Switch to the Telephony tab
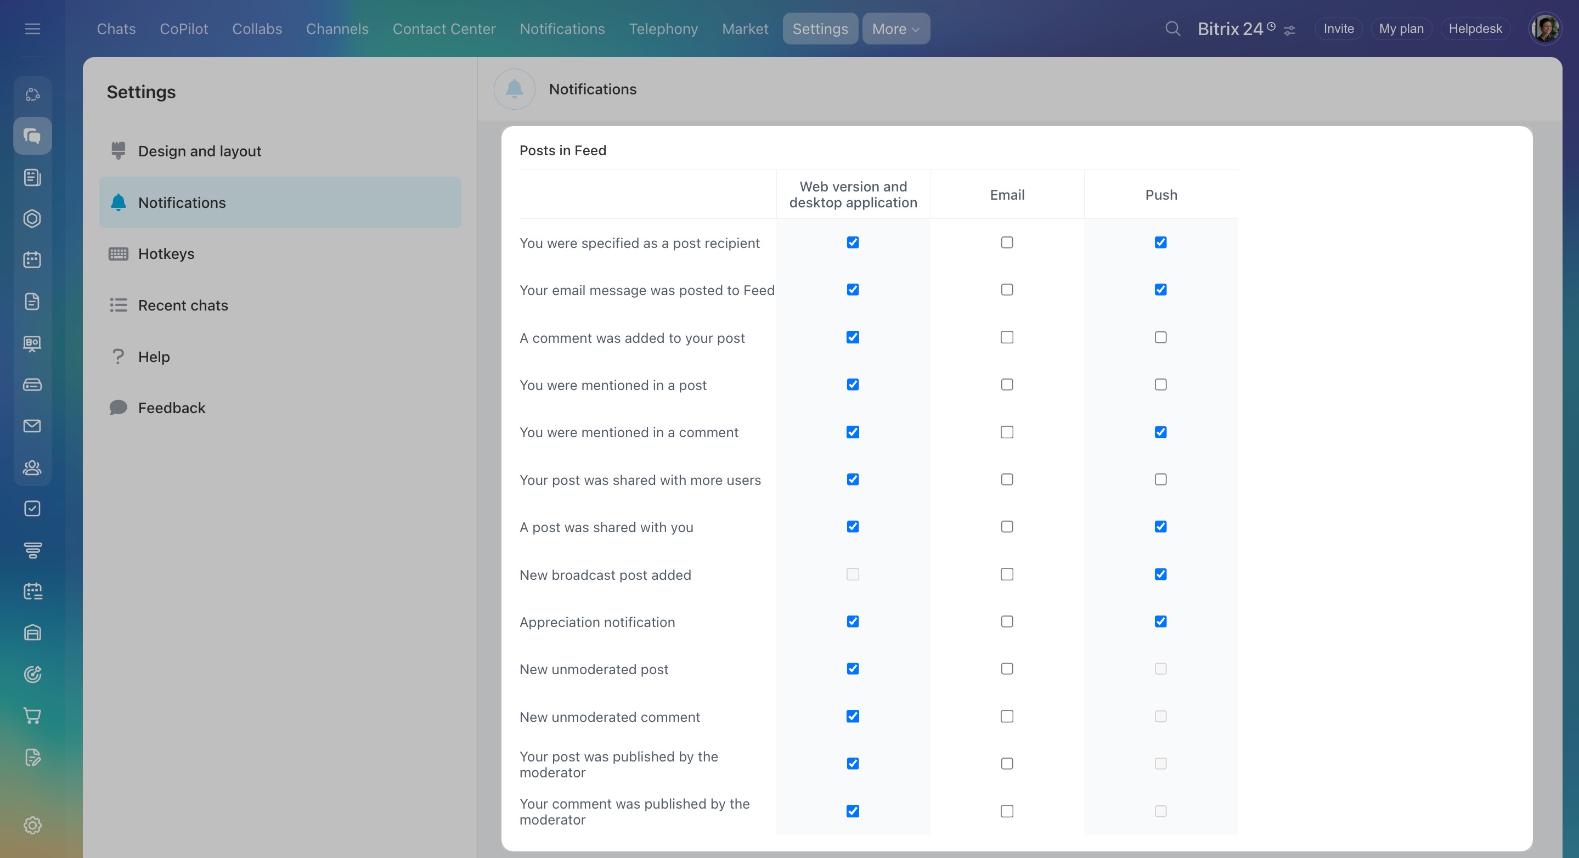Viewport: 1579px width, 858px height. (663, 29)
